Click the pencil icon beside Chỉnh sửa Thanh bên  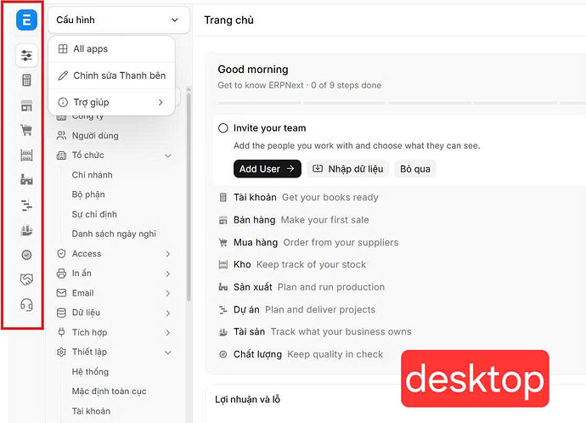63,76
